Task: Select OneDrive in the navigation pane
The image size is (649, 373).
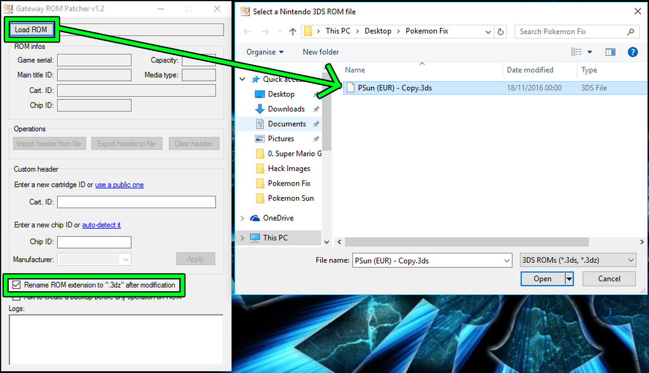Action: point(278,218)
